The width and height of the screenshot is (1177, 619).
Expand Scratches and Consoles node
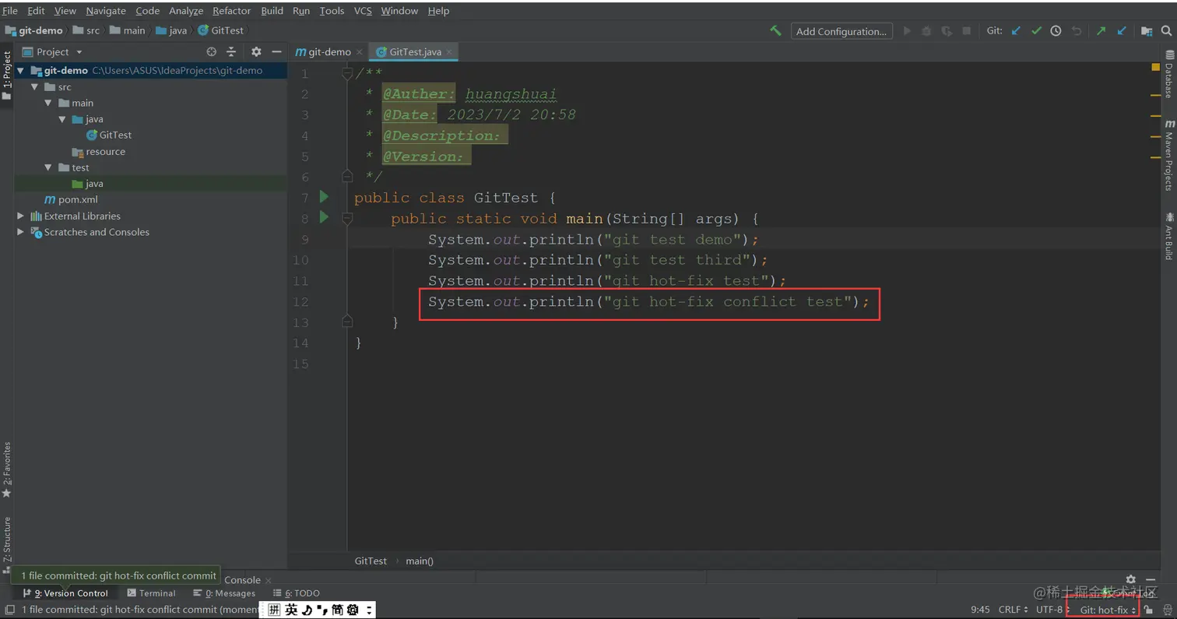coord(21,232)
